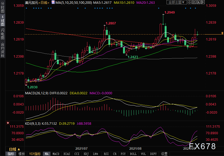
Task: Click the 美元加元 symbol title
Action: pyautogui.click(x=32, y=2)
